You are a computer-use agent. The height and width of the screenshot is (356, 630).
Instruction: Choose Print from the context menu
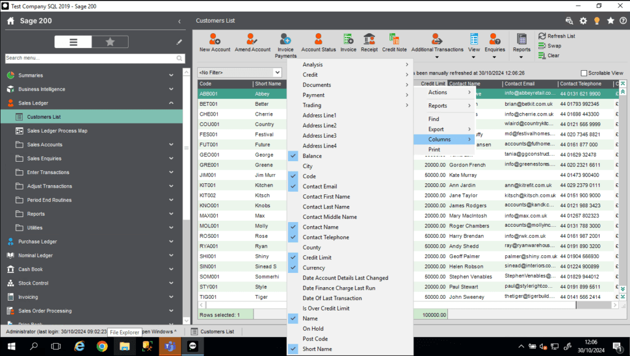click(x=434, y=149)
